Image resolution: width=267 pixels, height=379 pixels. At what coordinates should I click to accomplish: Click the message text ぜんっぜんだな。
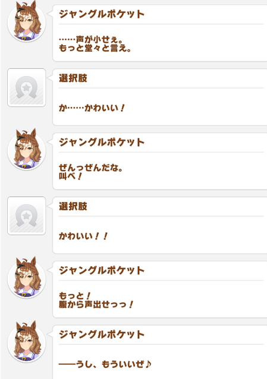coord(91,168)
